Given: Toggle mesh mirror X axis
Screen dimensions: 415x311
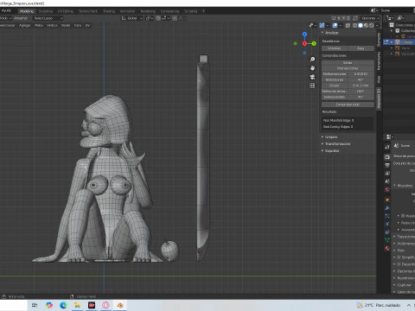Looking at the screenshot, I should pos(339,18).
